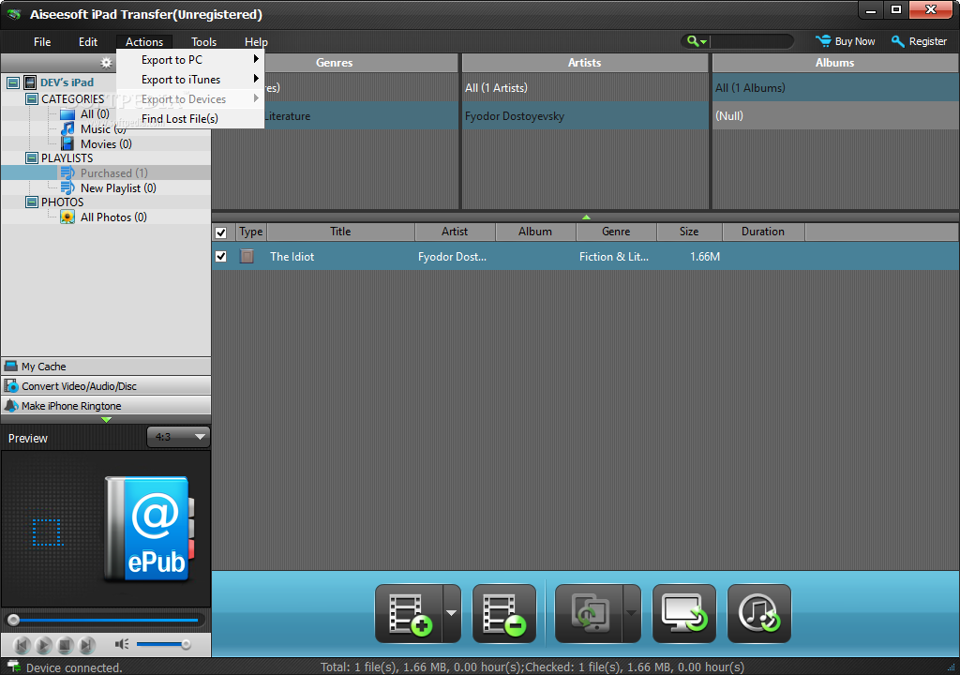960x675 pixels.
Task: Open Make iPhone Ringtone panel
Action: 106,406
